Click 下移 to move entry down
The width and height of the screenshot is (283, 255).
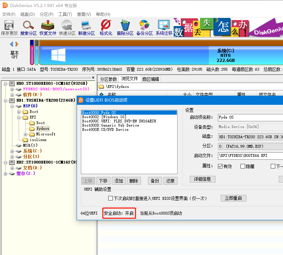(103, 181)
